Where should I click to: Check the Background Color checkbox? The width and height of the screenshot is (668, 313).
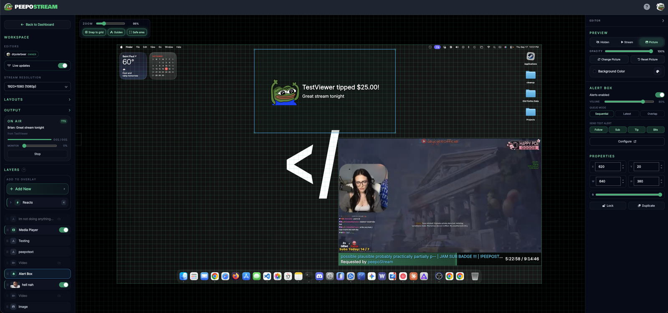pyautogui.click(x=595, y=71)
